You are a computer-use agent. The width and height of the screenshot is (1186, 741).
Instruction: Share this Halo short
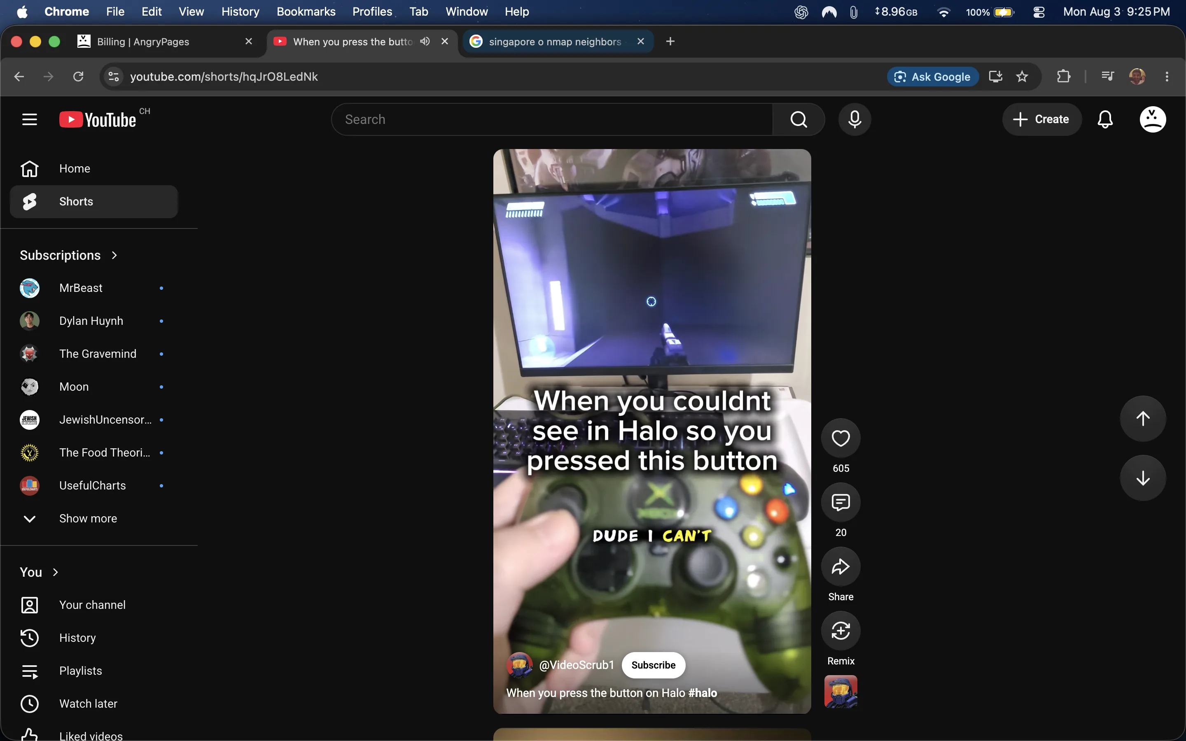[840, 566]
